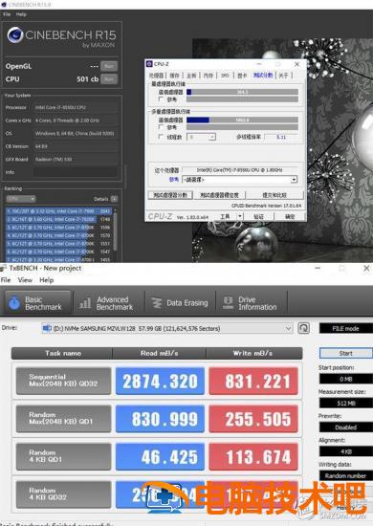Expand the TxBENCH drive selection dropdown
Image resolution: width=373 pixels, height=526 pixels.
pos(288,328)
